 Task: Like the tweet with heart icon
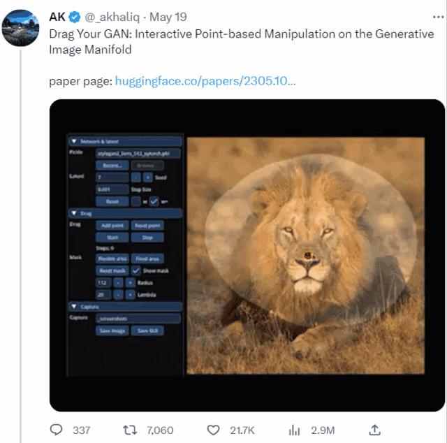[214, 430]
